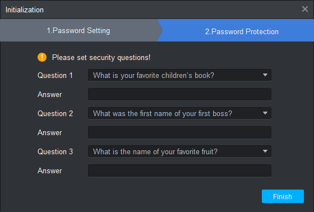The image size is (314, 212).
Task: Focus the answer field for Question 2
Action: click(x=179, y=132)
